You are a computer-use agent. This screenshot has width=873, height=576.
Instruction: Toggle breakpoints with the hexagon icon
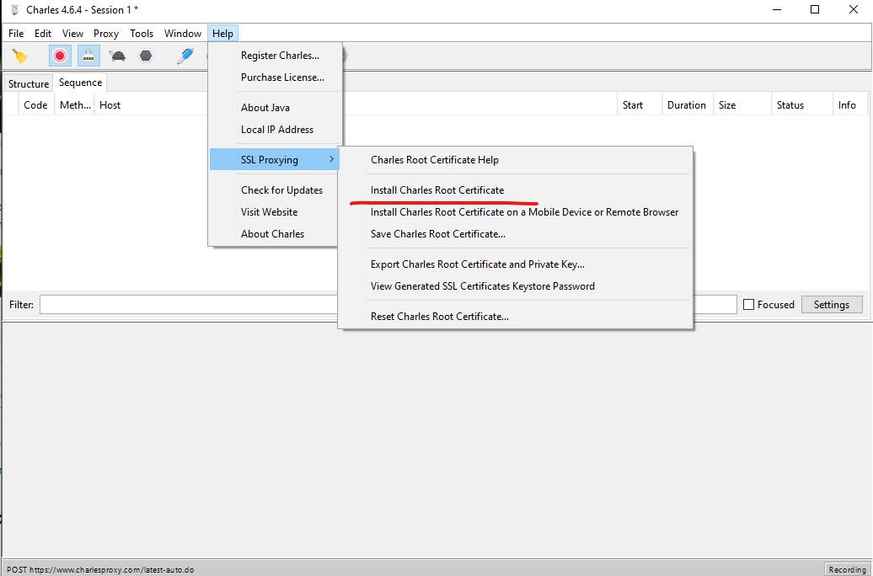(x=145, y=56)
